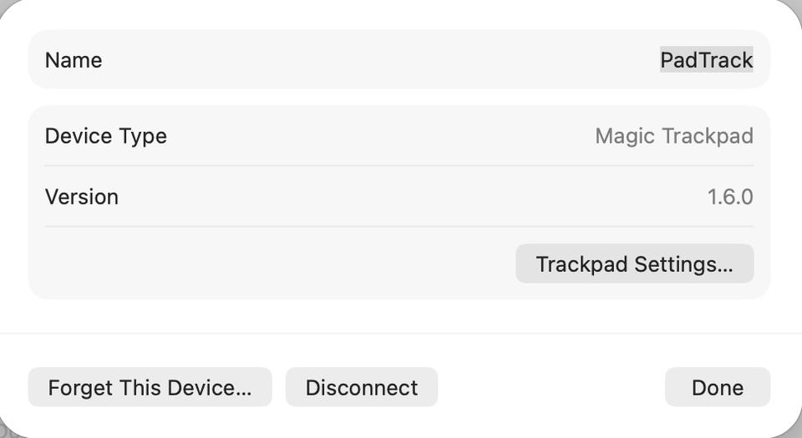
Task: Click the PadTrack name text field
Action: tap(706, 60)
